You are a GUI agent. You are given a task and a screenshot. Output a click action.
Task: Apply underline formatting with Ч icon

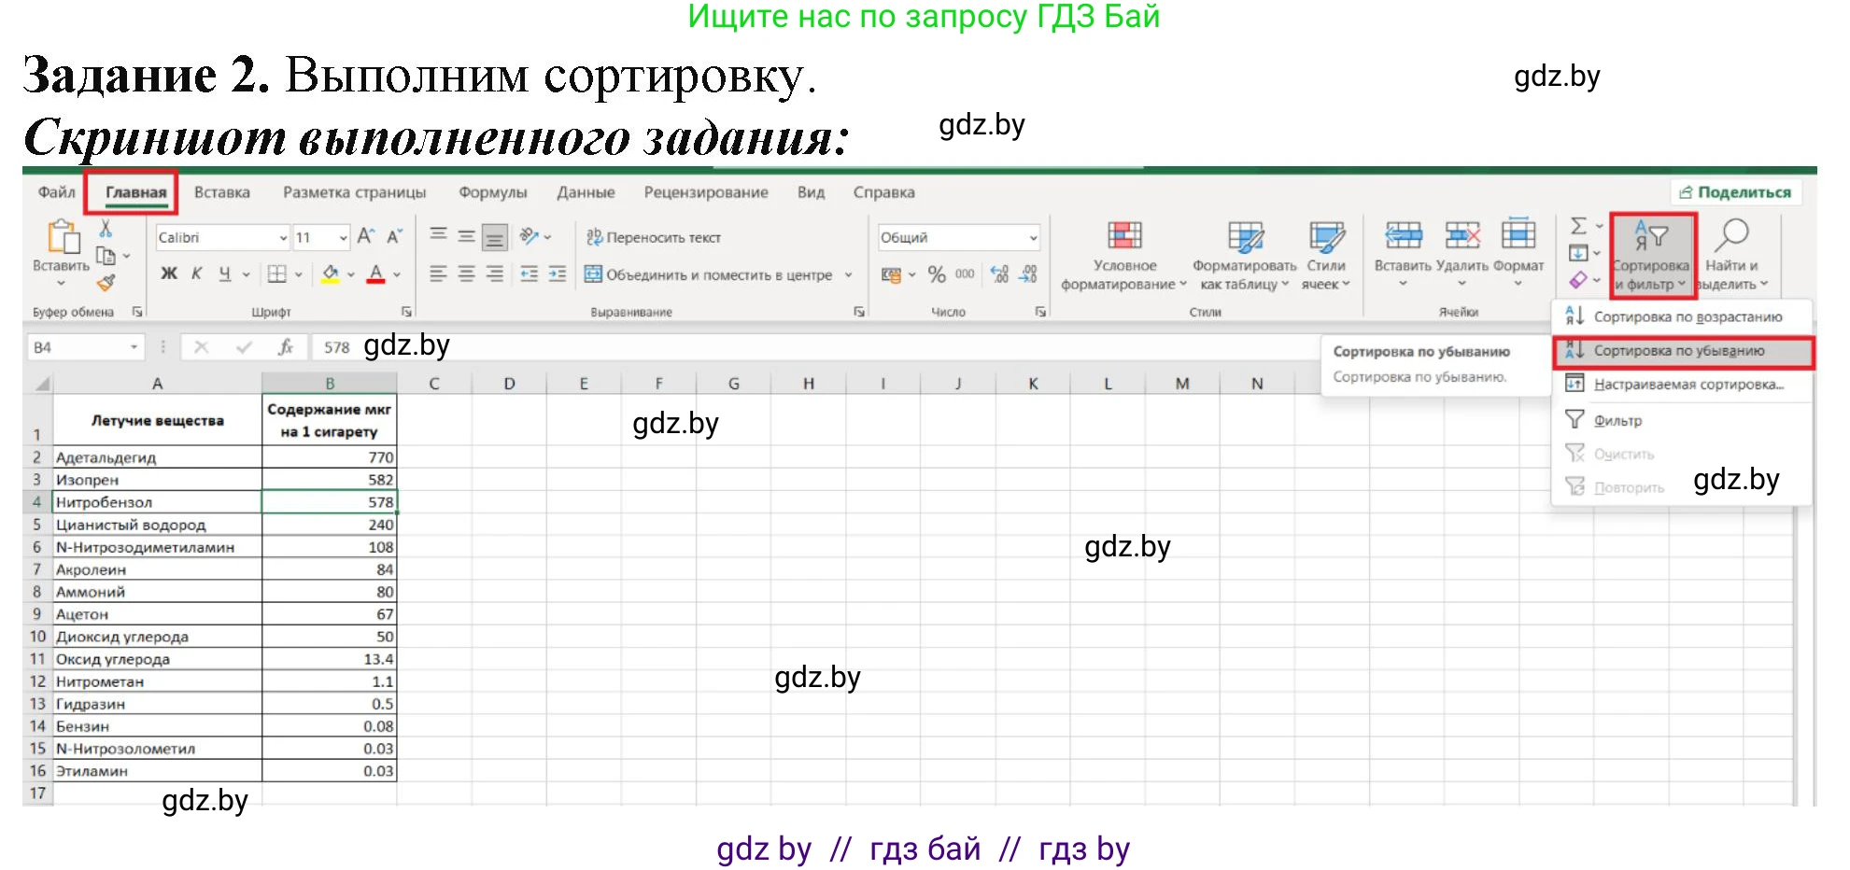(223, 274)
